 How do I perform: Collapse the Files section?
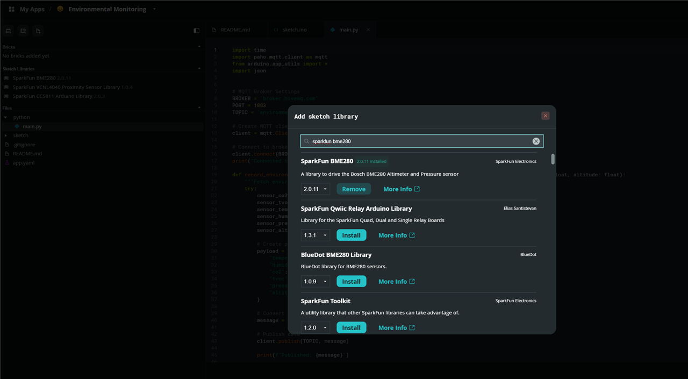(x=199, y=108)
